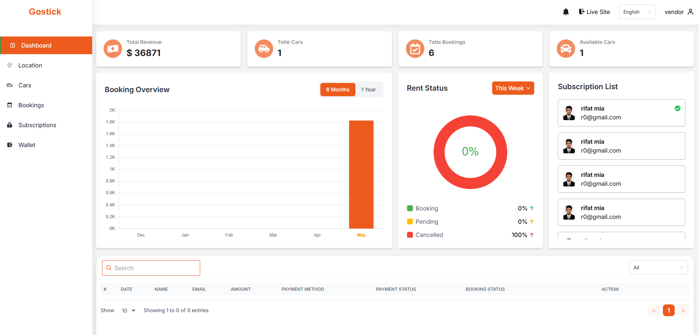Click the notification bell icon
Screen dimensions: 699x335
click(x=566, y=12)
